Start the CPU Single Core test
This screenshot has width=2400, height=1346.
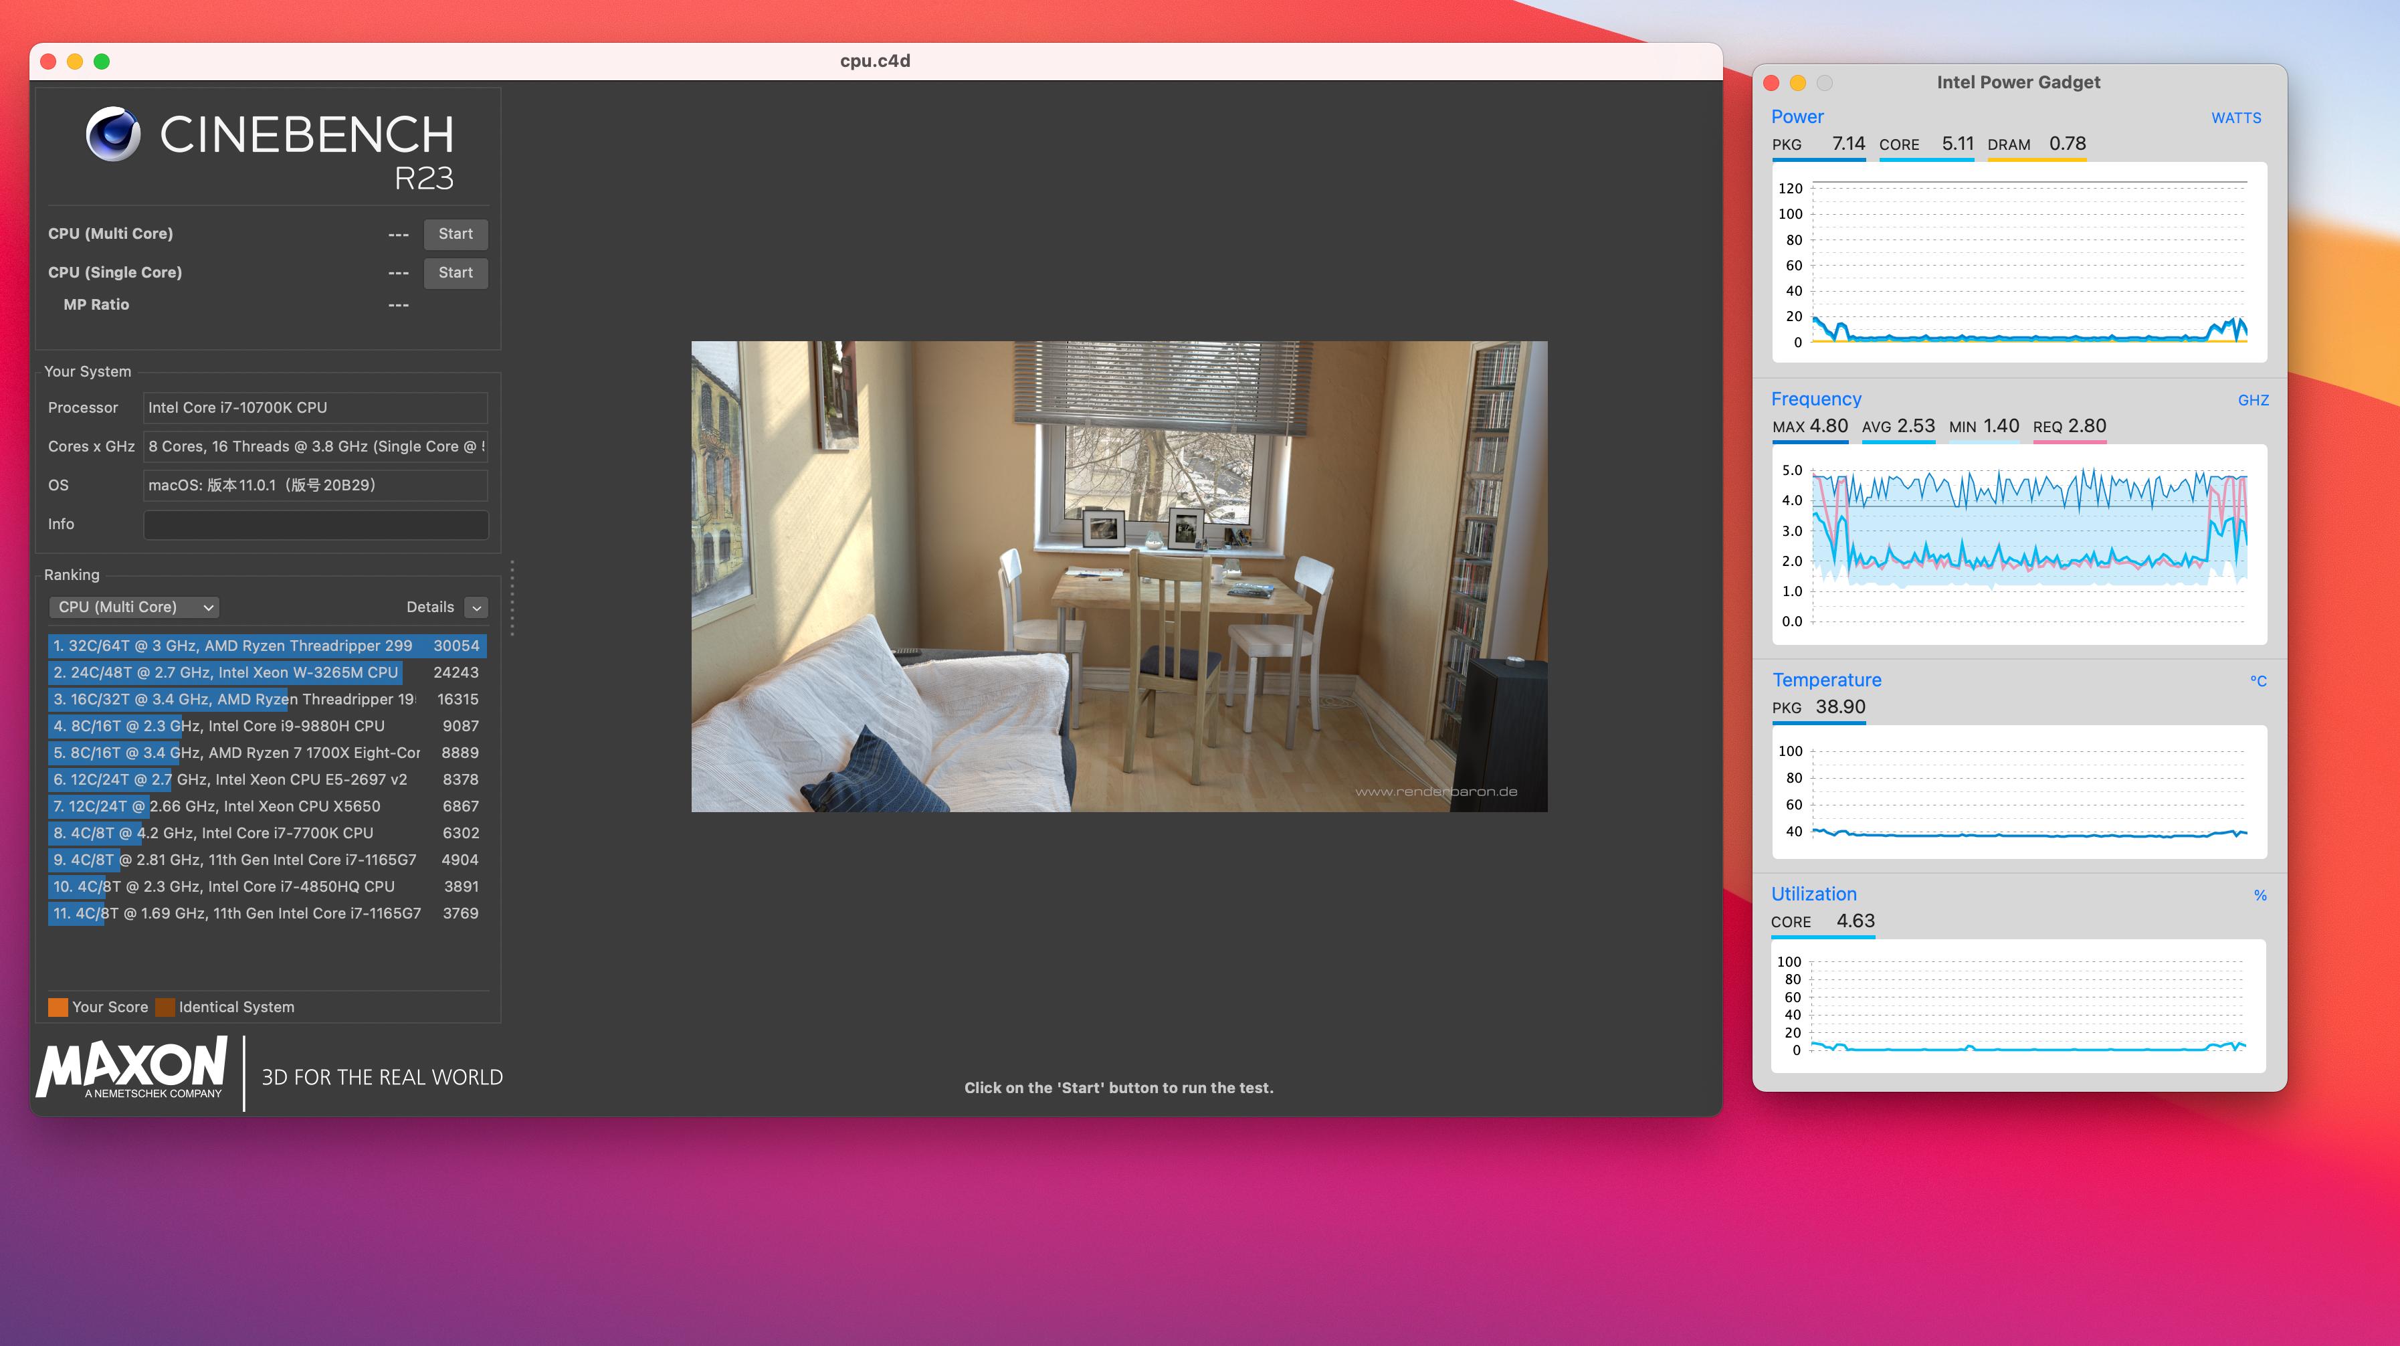[455, 273]
